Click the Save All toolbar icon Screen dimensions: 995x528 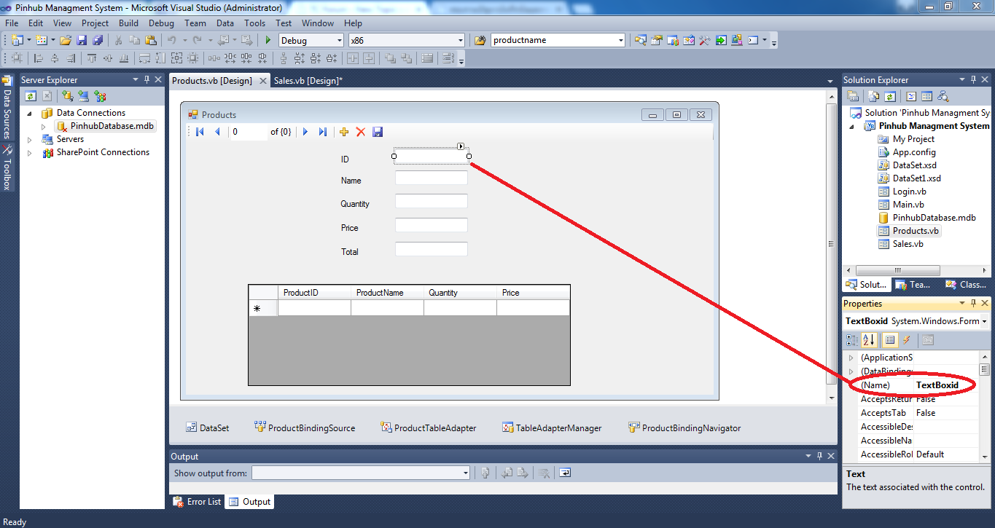point(98,40)
